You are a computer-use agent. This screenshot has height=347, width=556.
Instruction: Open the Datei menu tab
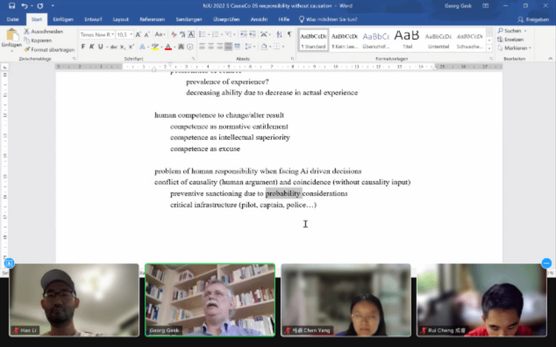pos(13,20)
